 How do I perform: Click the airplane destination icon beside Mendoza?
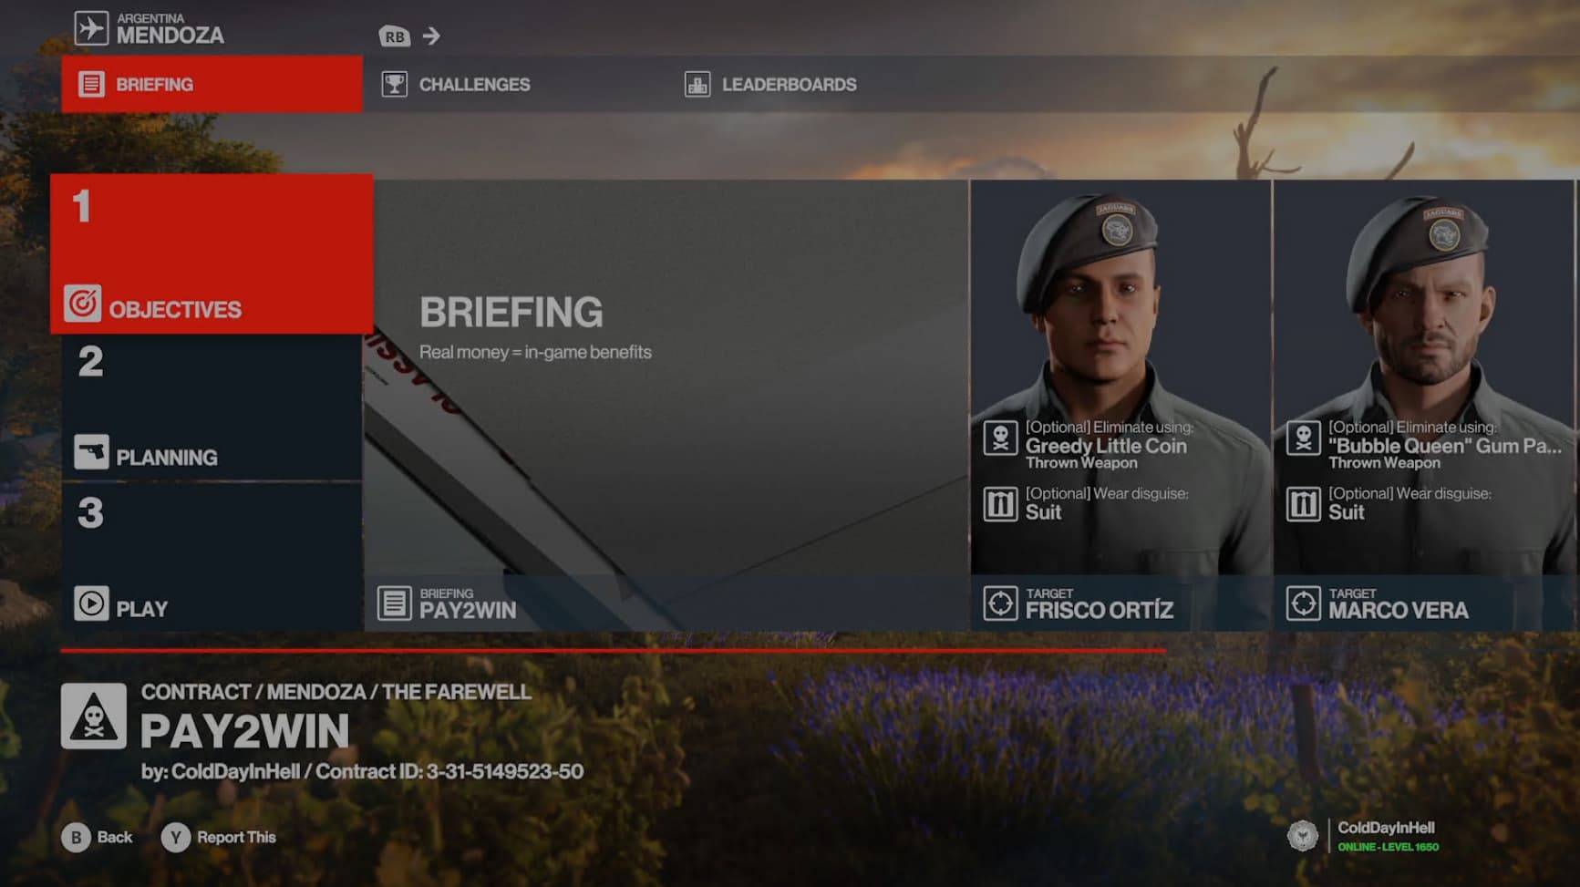click(x=91, y=28)
